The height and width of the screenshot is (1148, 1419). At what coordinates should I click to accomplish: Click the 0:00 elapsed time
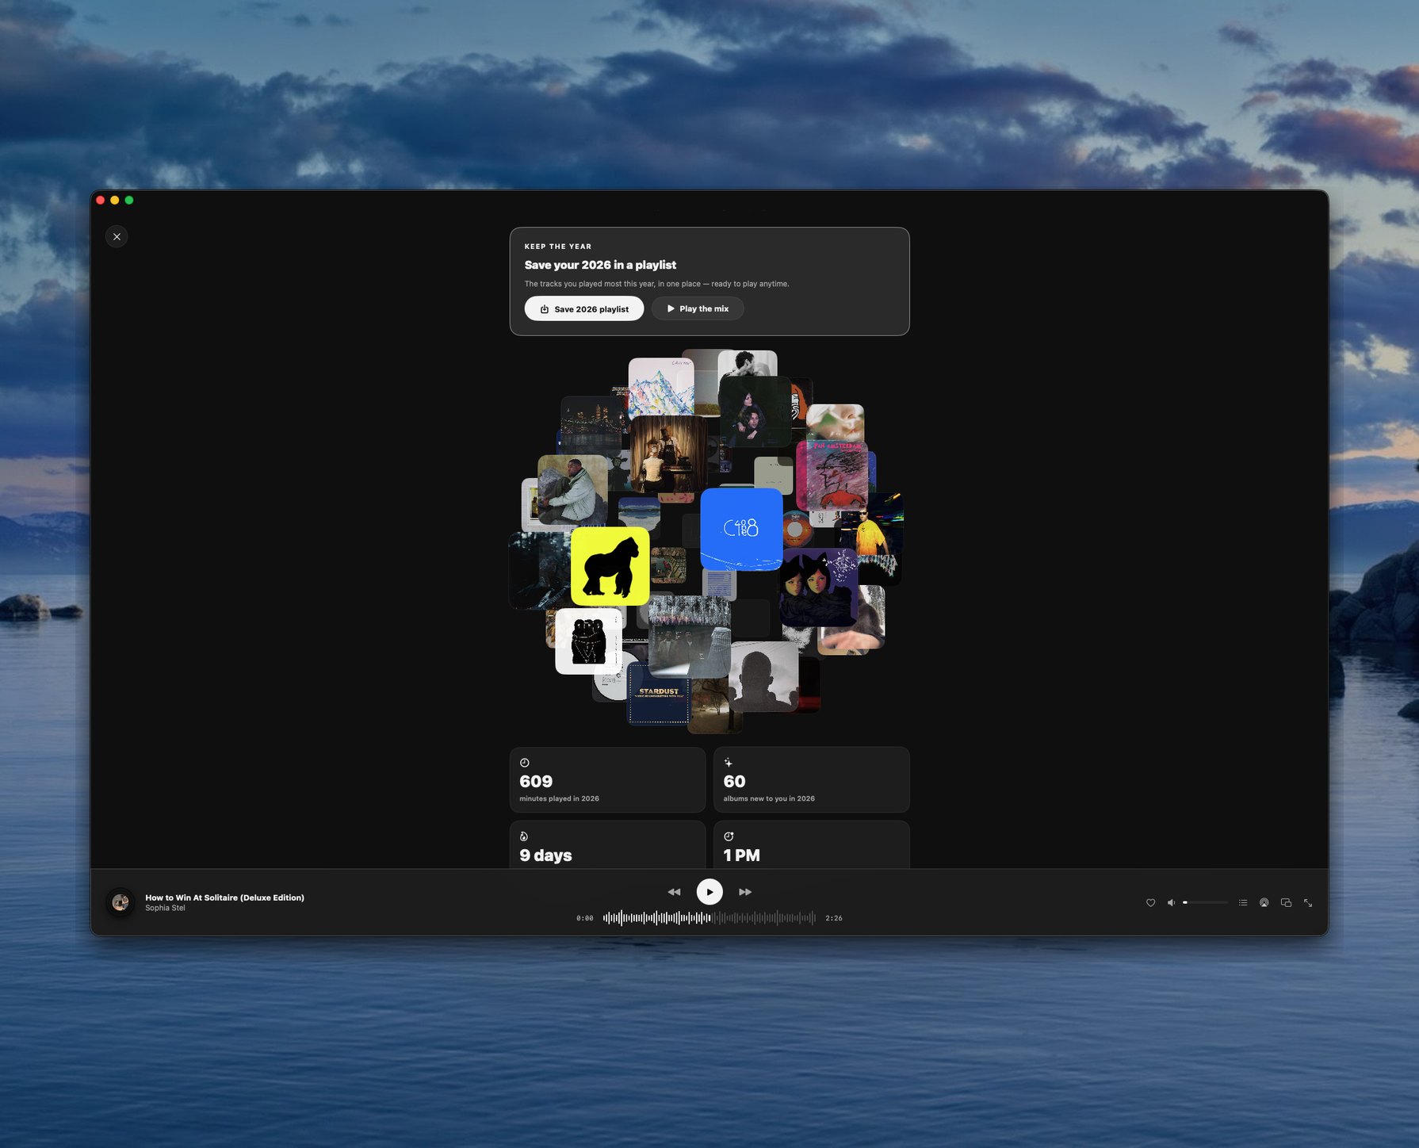pos(585,918)
